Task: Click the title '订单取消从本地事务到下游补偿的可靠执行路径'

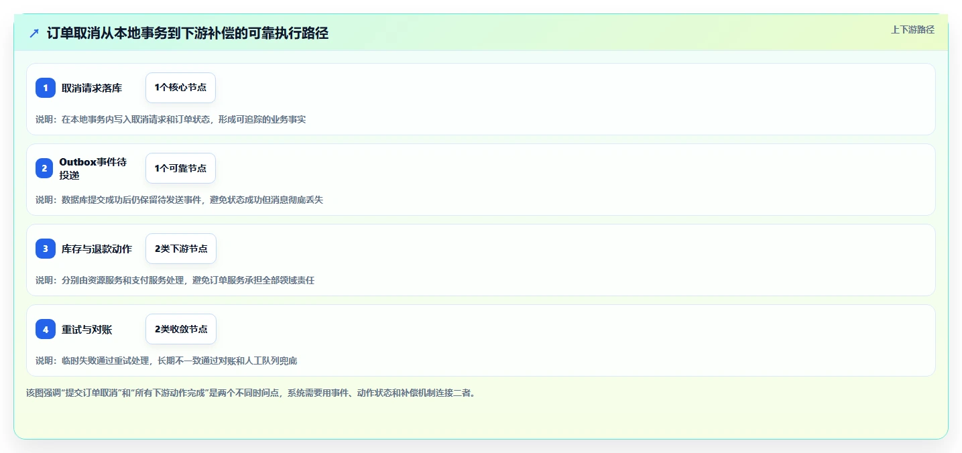Action: click(x=188, y=33)
